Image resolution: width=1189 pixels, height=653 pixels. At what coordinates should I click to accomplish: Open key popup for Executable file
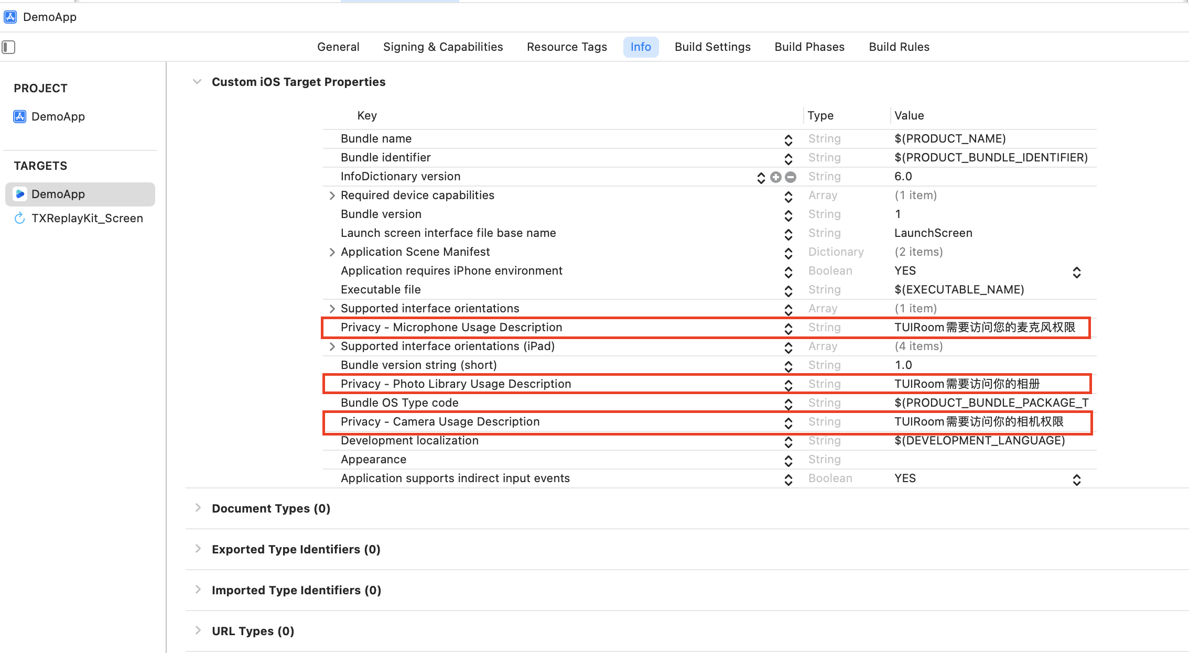(x=788, y=291)
